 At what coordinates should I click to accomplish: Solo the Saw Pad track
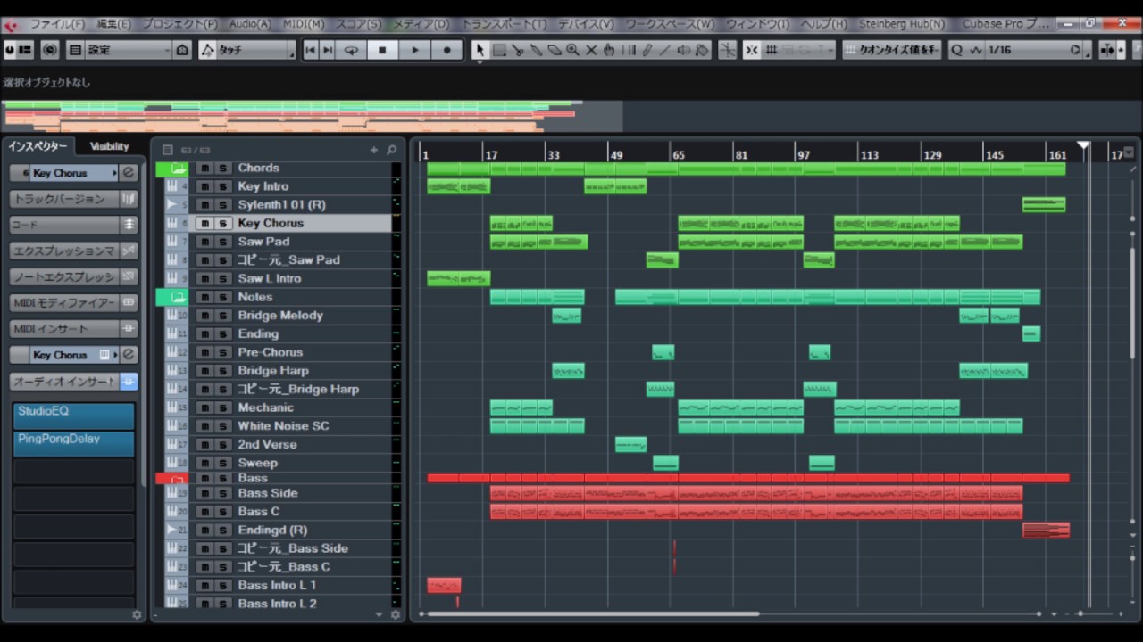click(x=222, y=242)
